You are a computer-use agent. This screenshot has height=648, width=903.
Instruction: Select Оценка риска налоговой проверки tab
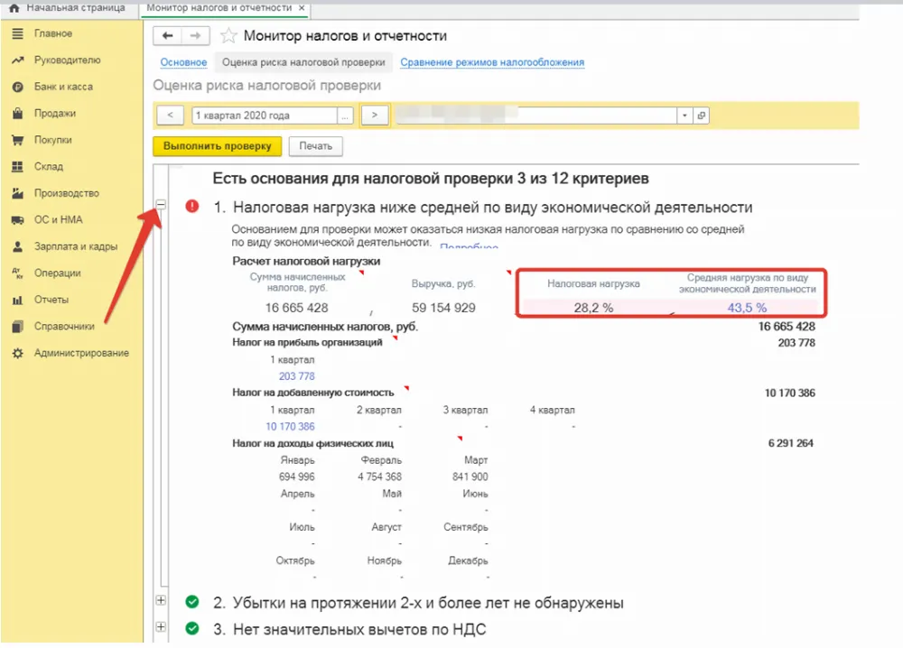click(x=303, y=62)
